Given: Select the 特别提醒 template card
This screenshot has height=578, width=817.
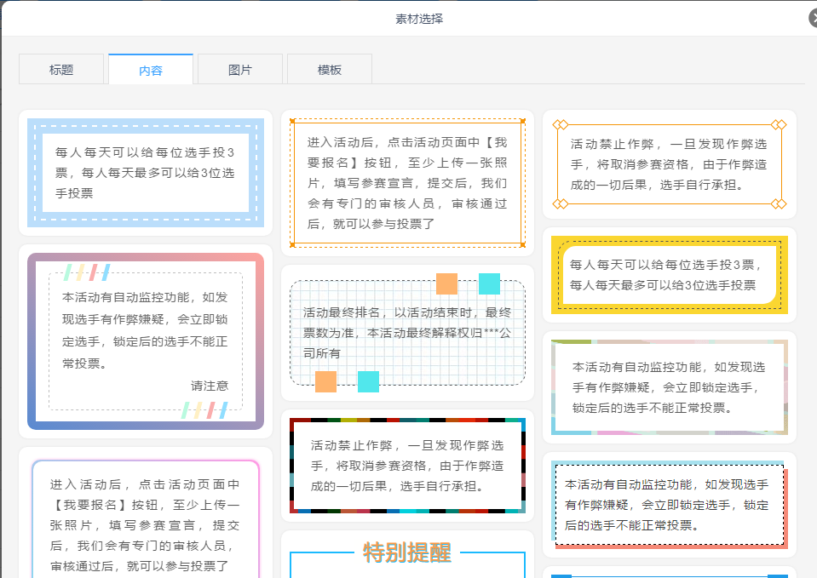Looking at the screenshot, I should point(407,555).
